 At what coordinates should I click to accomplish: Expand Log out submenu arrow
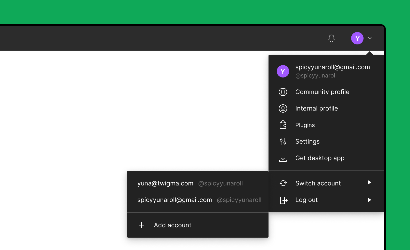point(369,200)
